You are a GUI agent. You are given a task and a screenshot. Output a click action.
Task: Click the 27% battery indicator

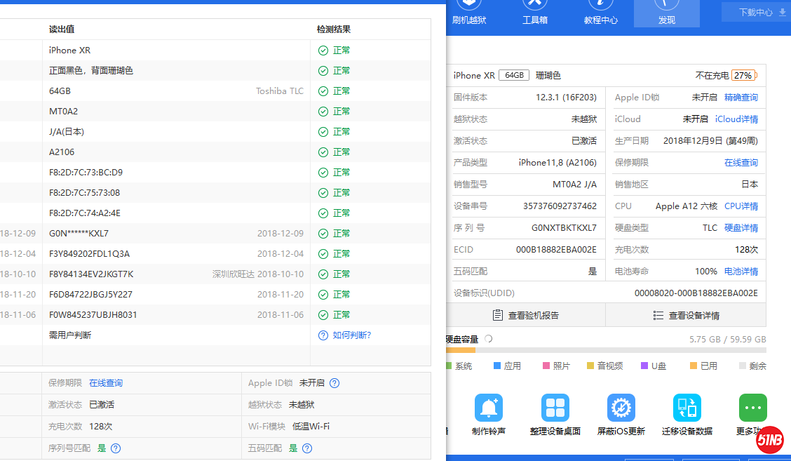point(743,76)
